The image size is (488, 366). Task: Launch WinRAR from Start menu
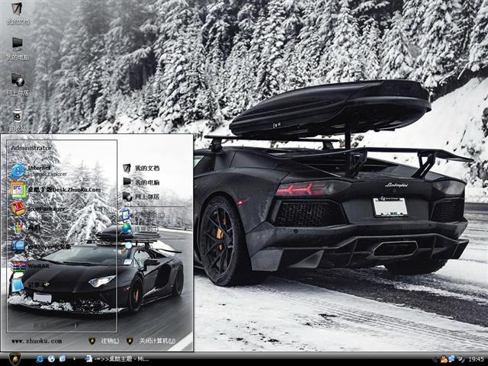[x=30, y=266]
